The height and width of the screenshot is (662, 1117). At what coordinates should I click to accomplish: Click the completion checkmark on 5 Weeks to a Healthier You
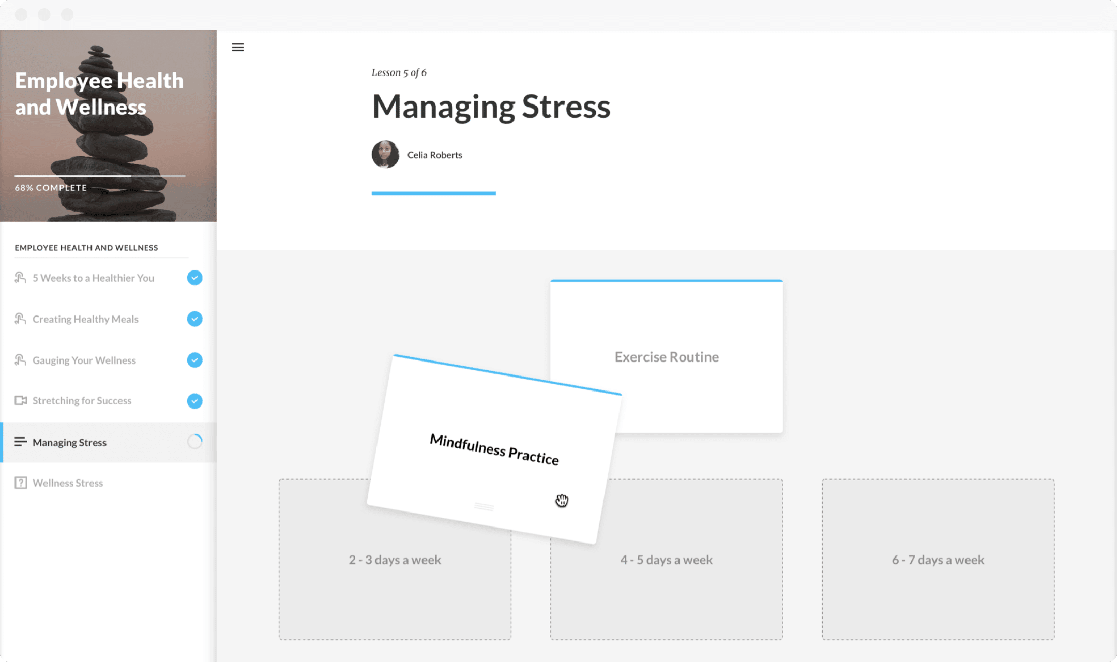(194, 278)
